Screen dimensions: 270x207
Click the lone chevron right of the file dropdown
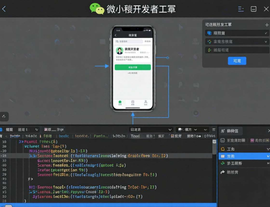pyautogui.click(x=205, y=130)
